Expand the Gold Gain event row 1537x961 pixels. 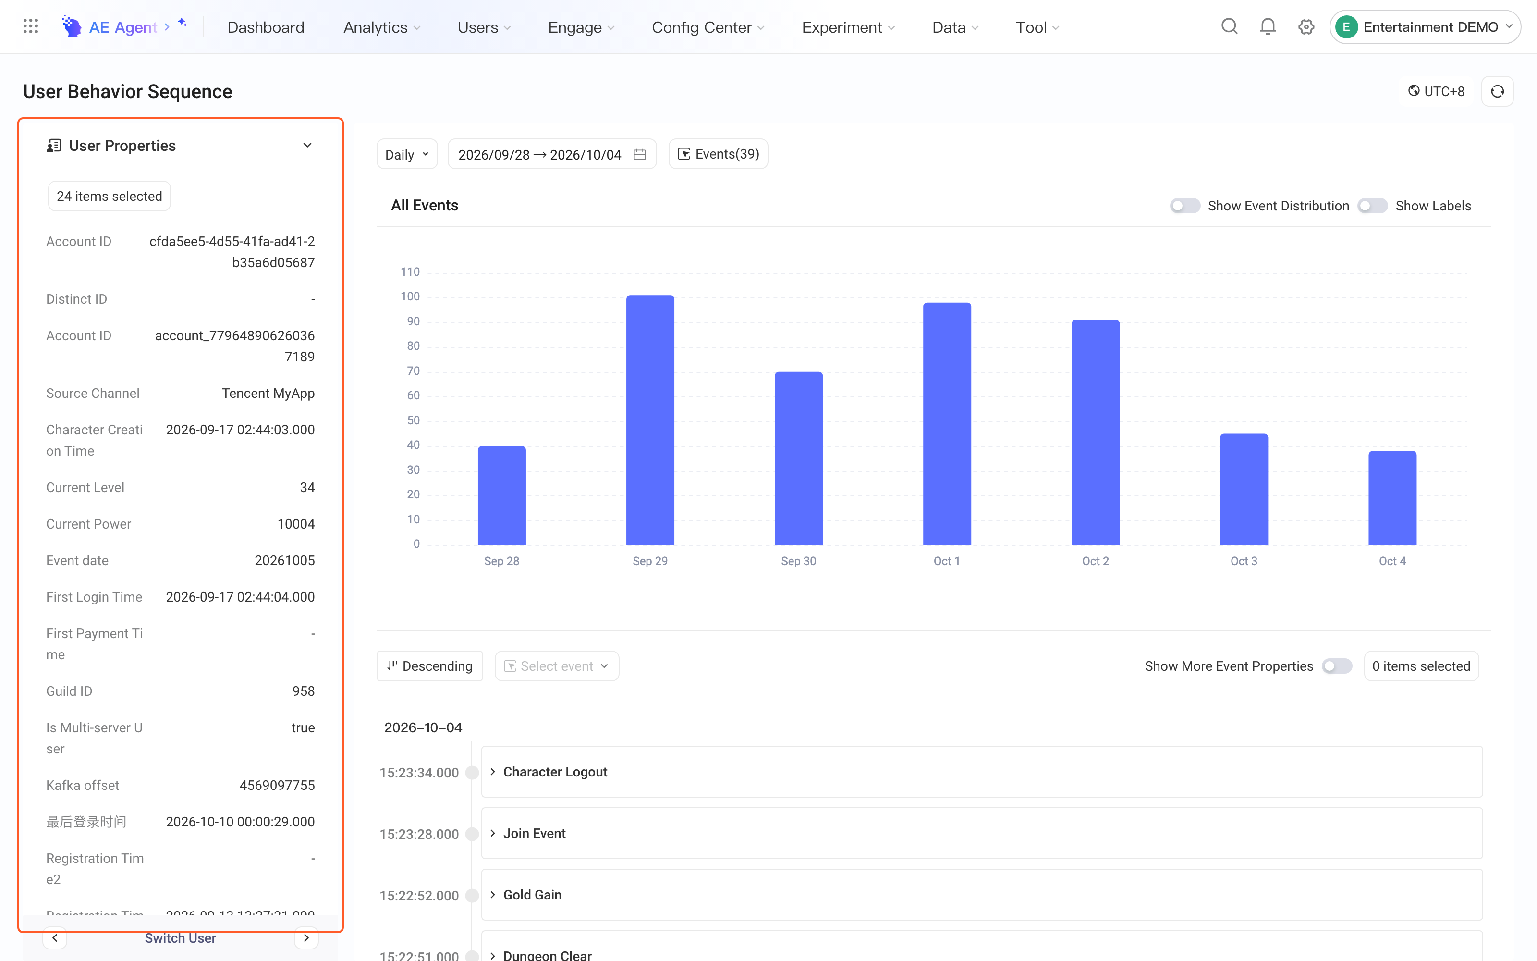click(981, 894)
